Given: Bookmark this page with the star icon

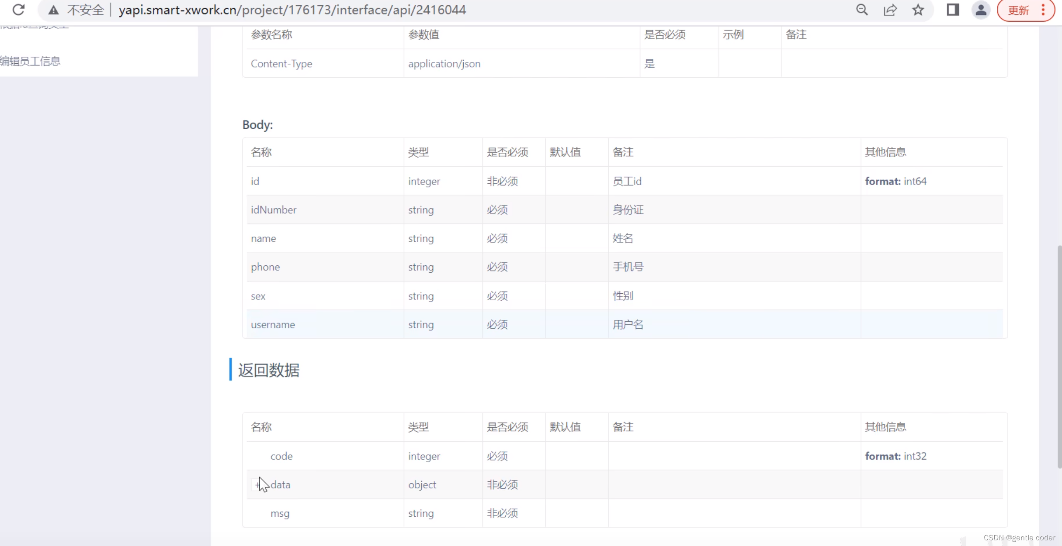Looking at the screenshot, I should click(918, 10).
